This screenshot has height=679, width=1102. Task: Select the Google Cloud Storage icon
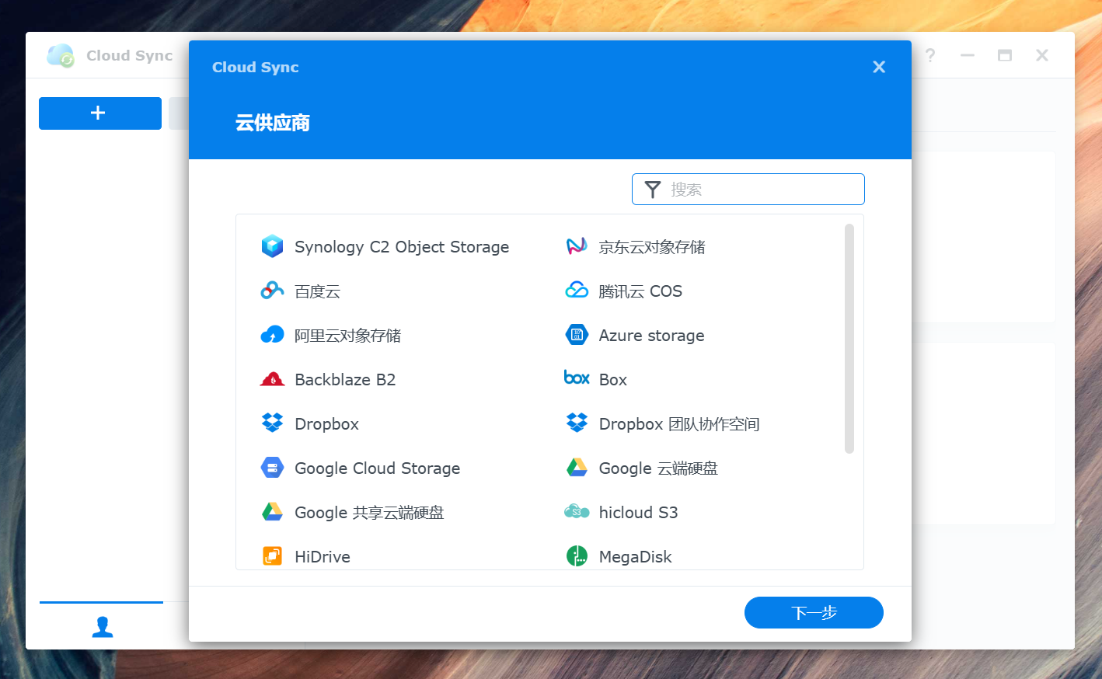coord(272,468)
